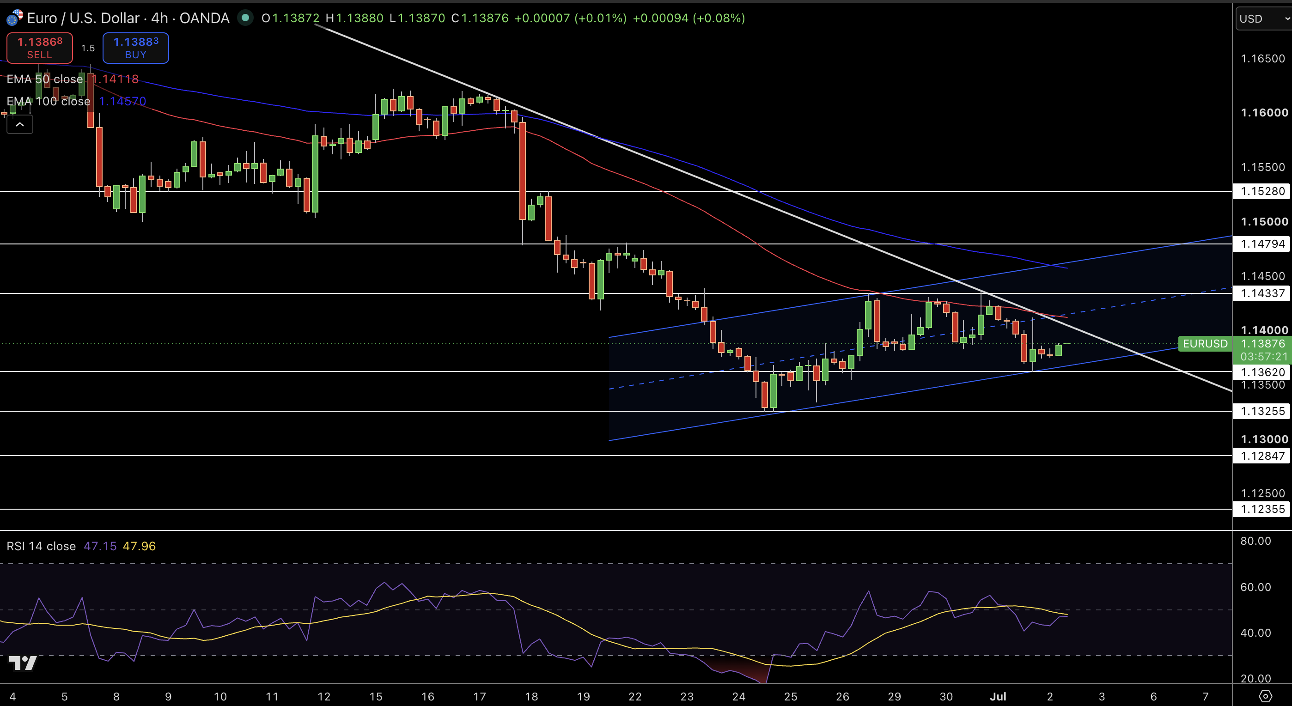This screenshot has height=706, width=1292.
Task: Click the open price O1.13872 in header
Action: pyautogui.click(x=290, y=18)
